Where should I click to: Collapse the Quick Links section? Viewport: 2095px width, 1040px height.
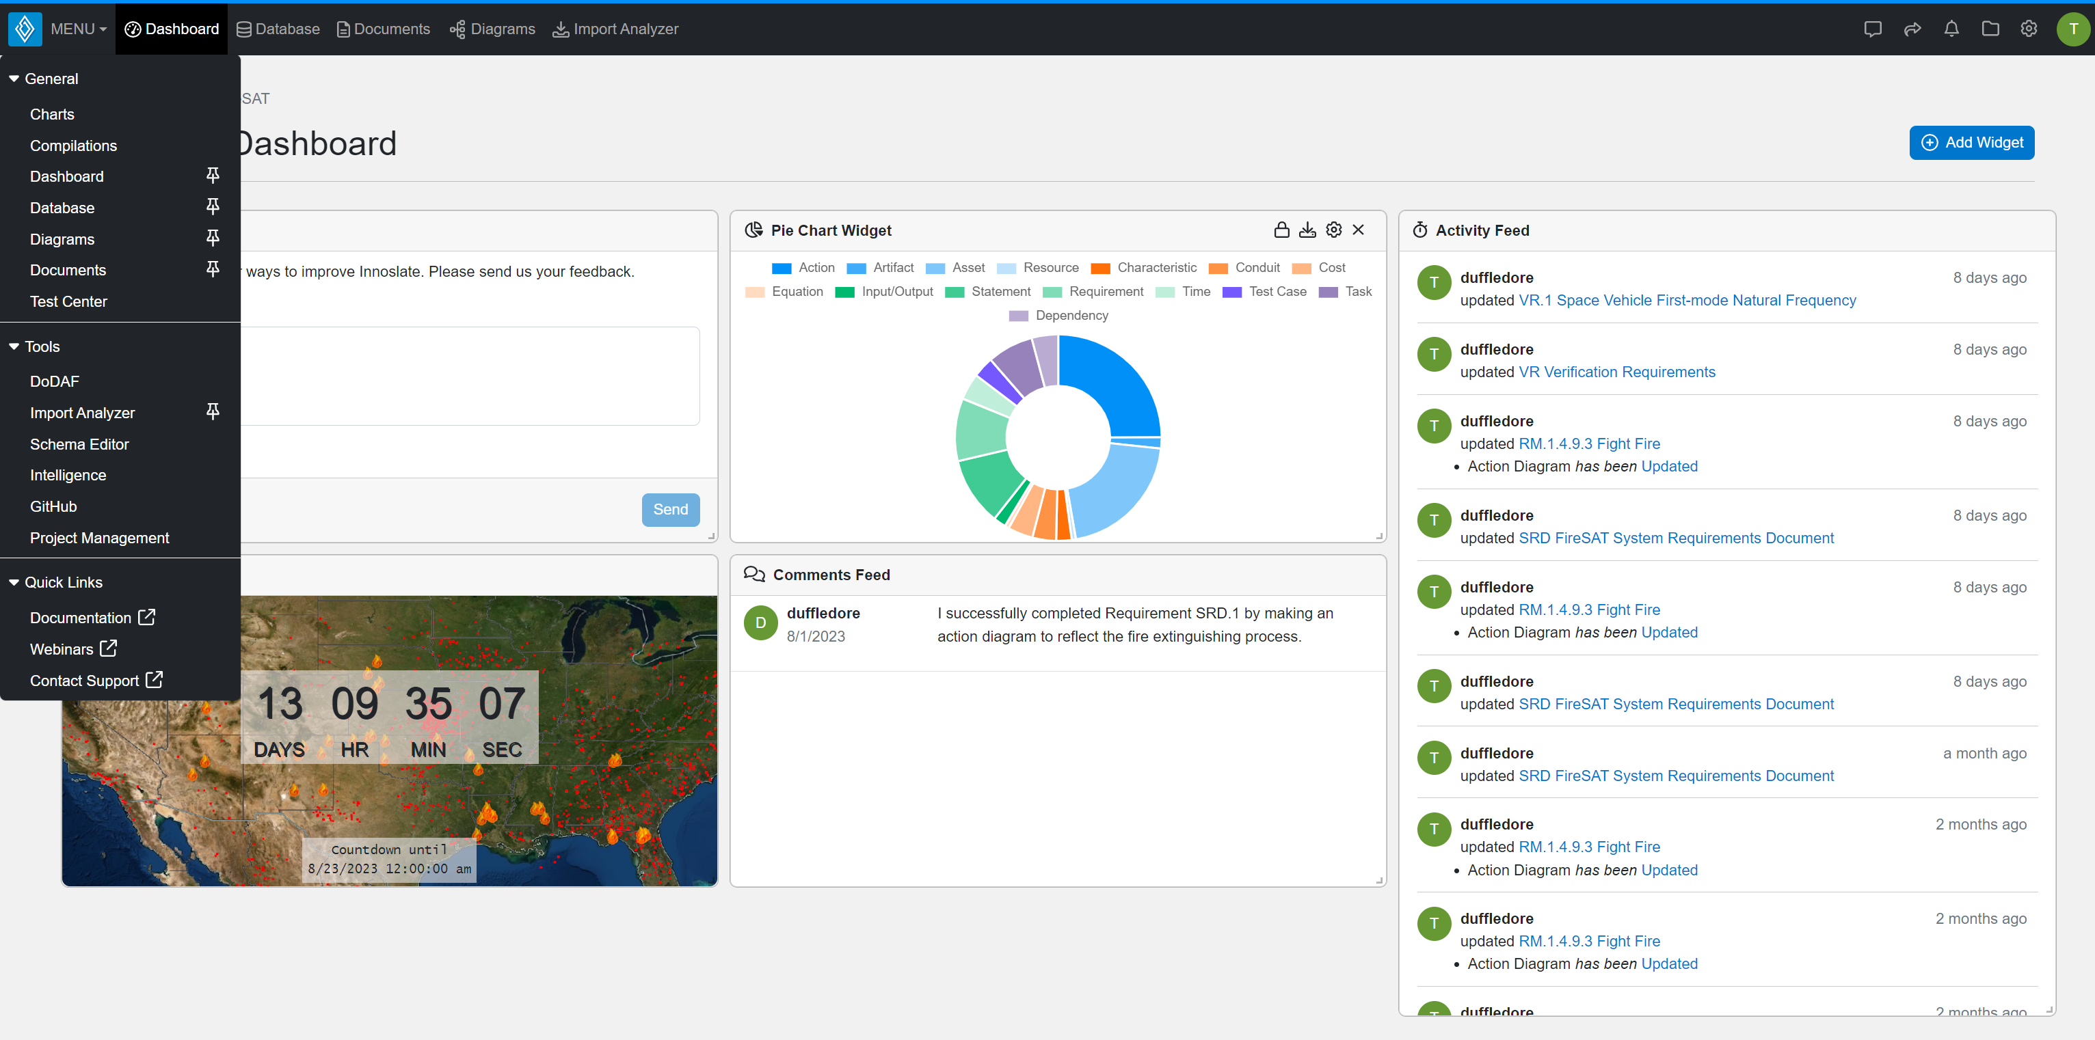14,581
